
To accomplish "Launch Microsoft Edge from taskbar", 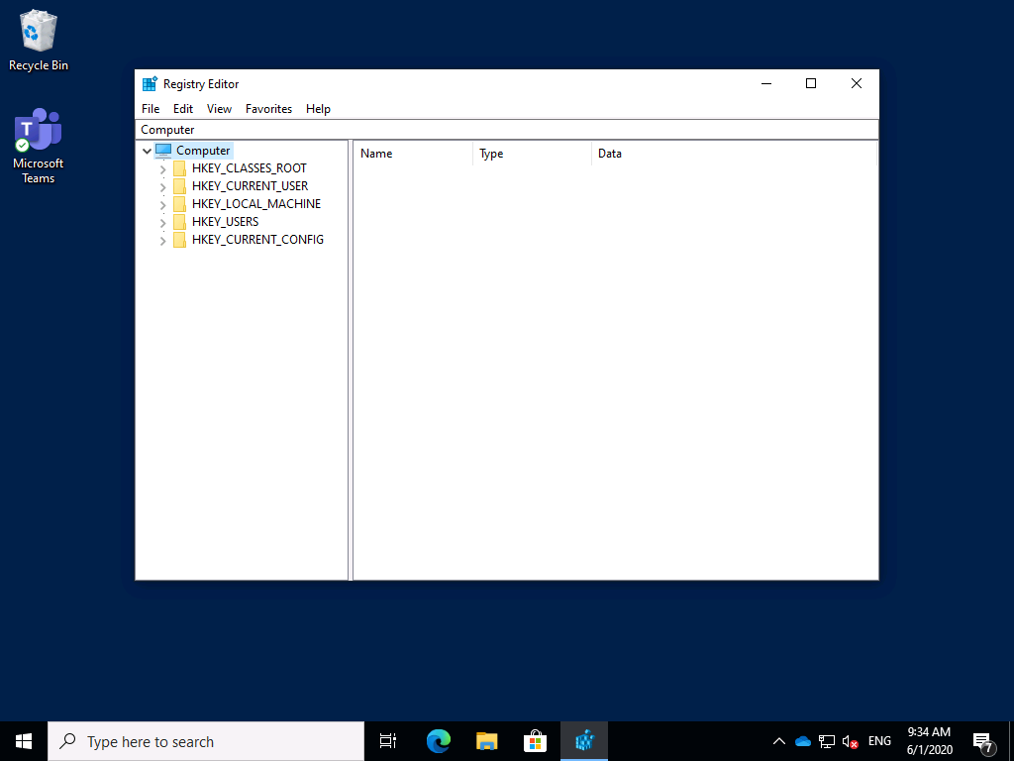I will click(x=438, y=741).
